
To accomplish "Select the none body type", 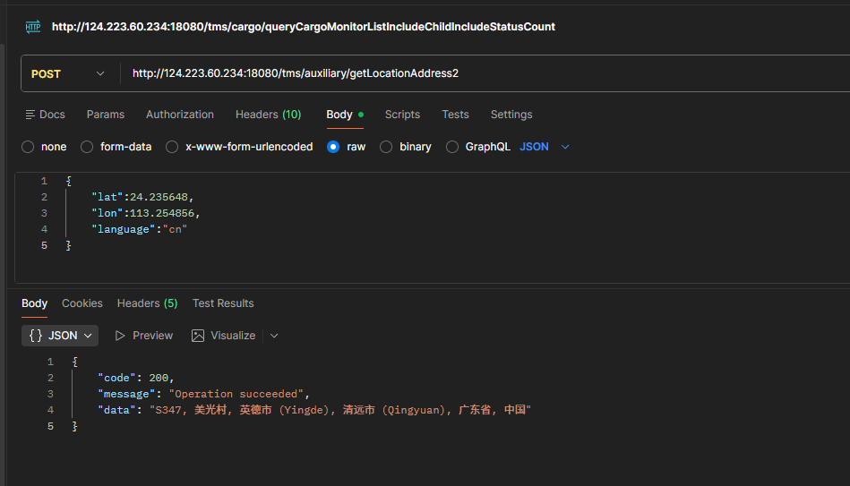I will pyautogui.click(x=28, y=147).
